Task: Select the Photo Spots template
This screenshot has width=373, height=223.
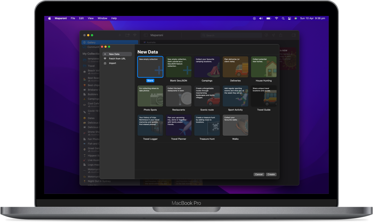Action: click(x=150, y=96)
